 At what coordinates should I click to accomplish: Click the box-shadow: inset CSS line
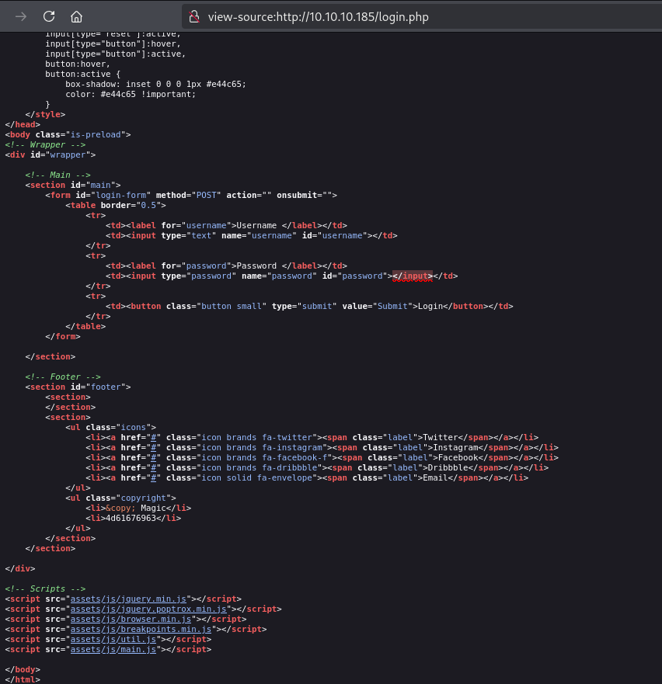click(156, 84)
